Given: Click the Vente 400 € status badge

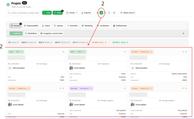Looking at the screenshot, I should [x=16, y=52].
